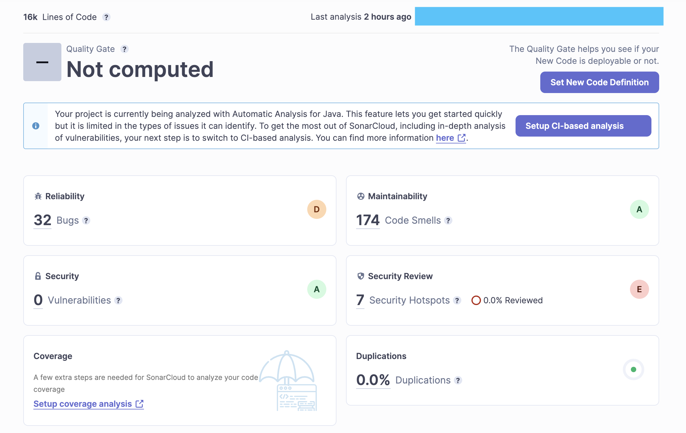Click the Reliability D rating badge

(316, 209)
